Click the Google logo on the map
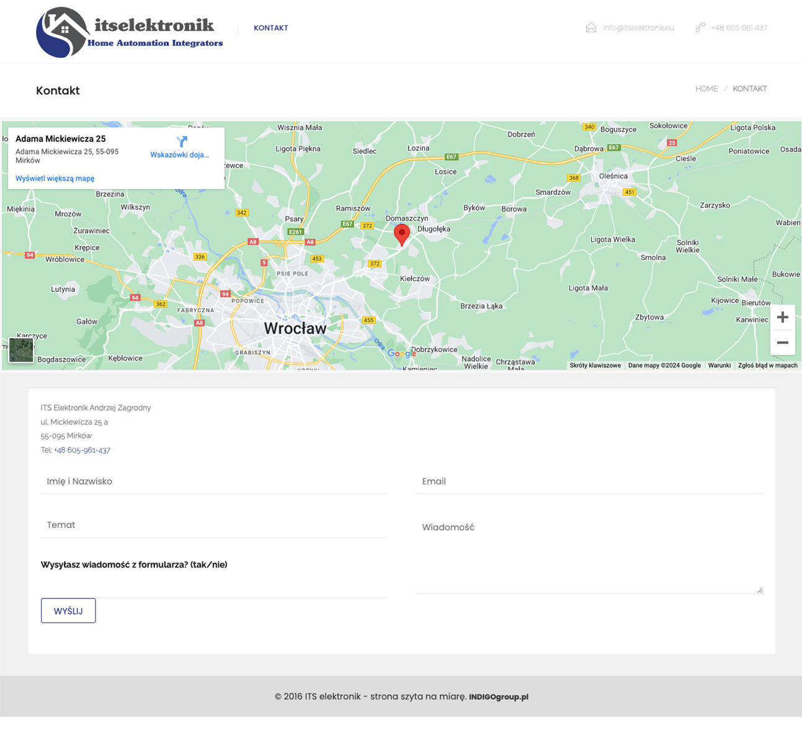Viewport: 802px width, 748px height. pyautogui.click(x=401, y=354)
